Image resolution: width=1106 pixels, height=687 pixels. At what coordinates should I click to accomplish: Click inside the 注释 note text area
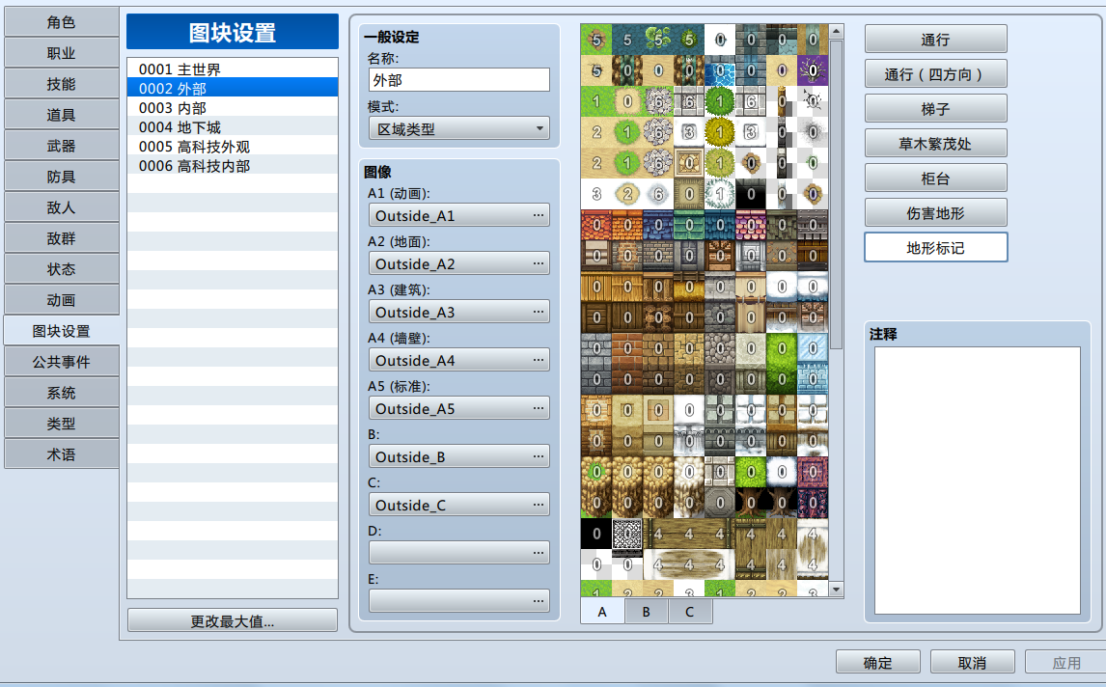977,481
